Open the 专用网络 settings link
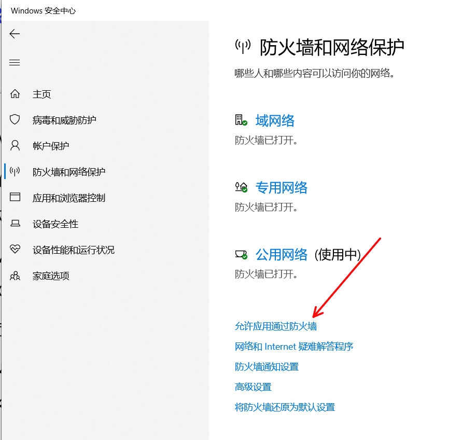Viewport: 462px width, 440px height. (x=282, y=187)
